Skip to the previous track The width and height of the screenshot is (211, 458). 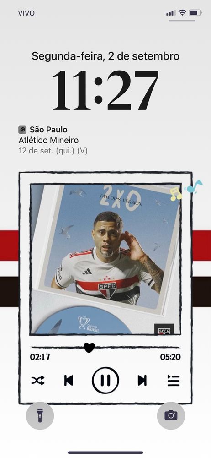(69, 380)
